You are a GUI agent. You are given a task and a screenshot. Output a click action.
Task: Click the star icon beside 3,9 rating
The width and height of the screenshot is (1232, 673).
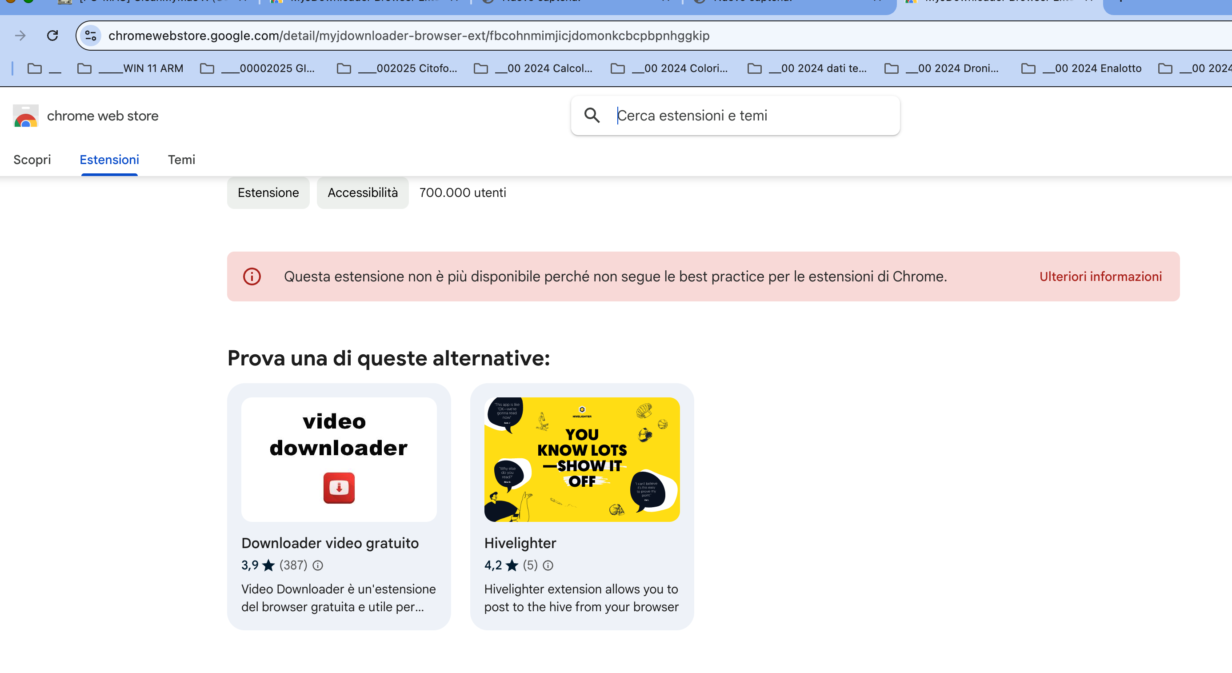coord(269,565)
